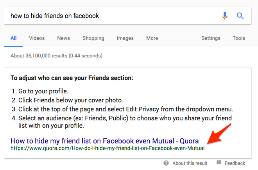Click the Feedback text link
This screenshot has height=170, width=258.
235,163
